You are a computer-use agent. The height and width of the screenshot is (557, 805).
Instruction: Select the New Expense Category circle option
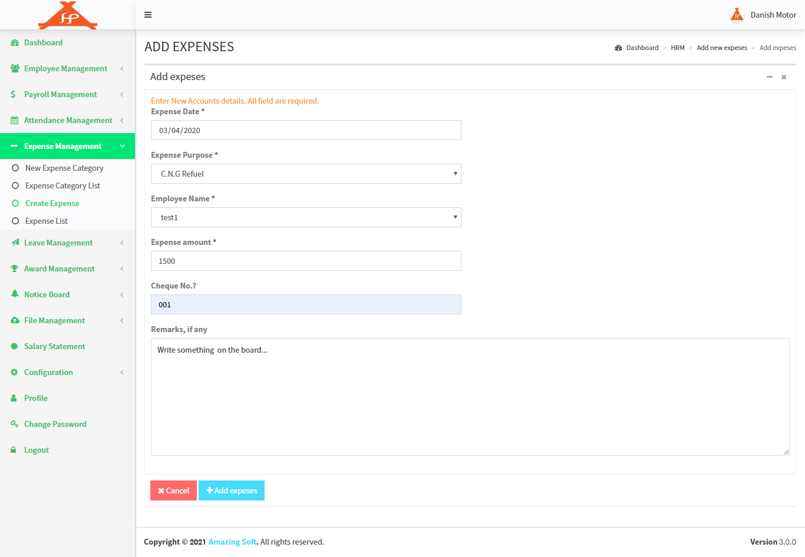[x=15, y=168]
